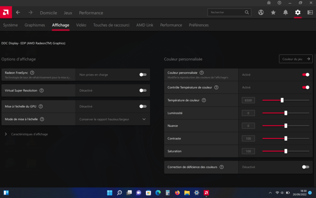
Task: Show help for Radeon FreeSync
Action: (32, 73)
